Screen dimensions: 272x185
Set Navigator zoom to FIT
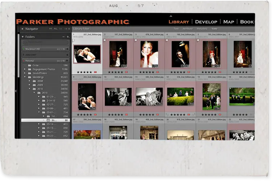coord(51,29)
